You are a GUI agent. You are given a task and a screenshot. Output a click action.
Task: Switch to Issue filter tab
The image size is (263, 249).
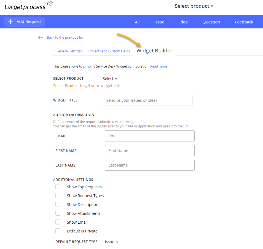[x=159, y=22]
